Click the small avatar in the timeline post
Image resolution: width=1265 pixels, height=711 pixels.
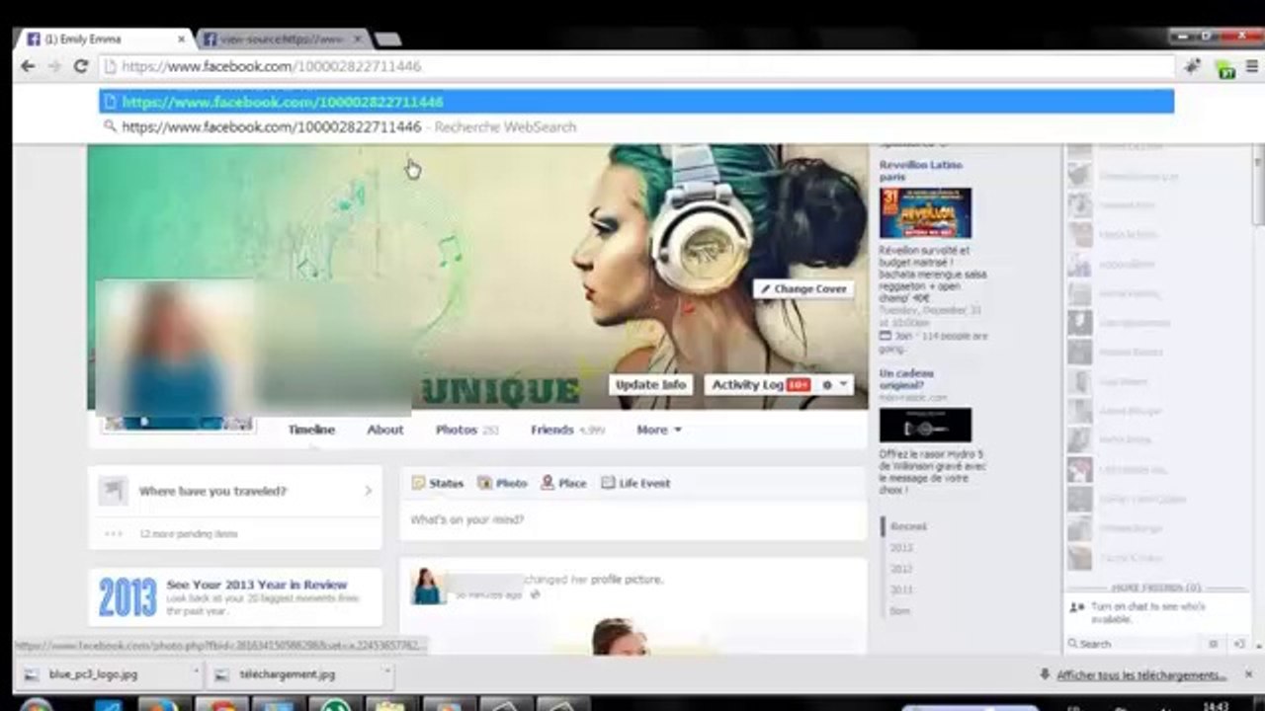point(427,586)
